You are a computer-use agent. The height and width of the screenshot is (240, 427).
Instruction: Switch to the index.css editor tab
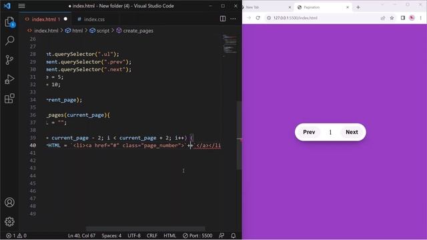pos(94,19)
